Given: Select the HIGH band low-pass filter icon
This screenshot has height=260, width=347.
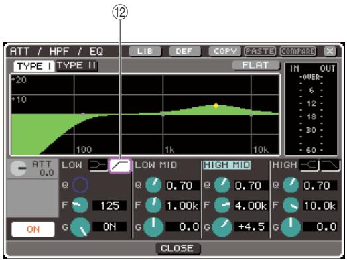Looking at the screenshot, I should [330, 165].
